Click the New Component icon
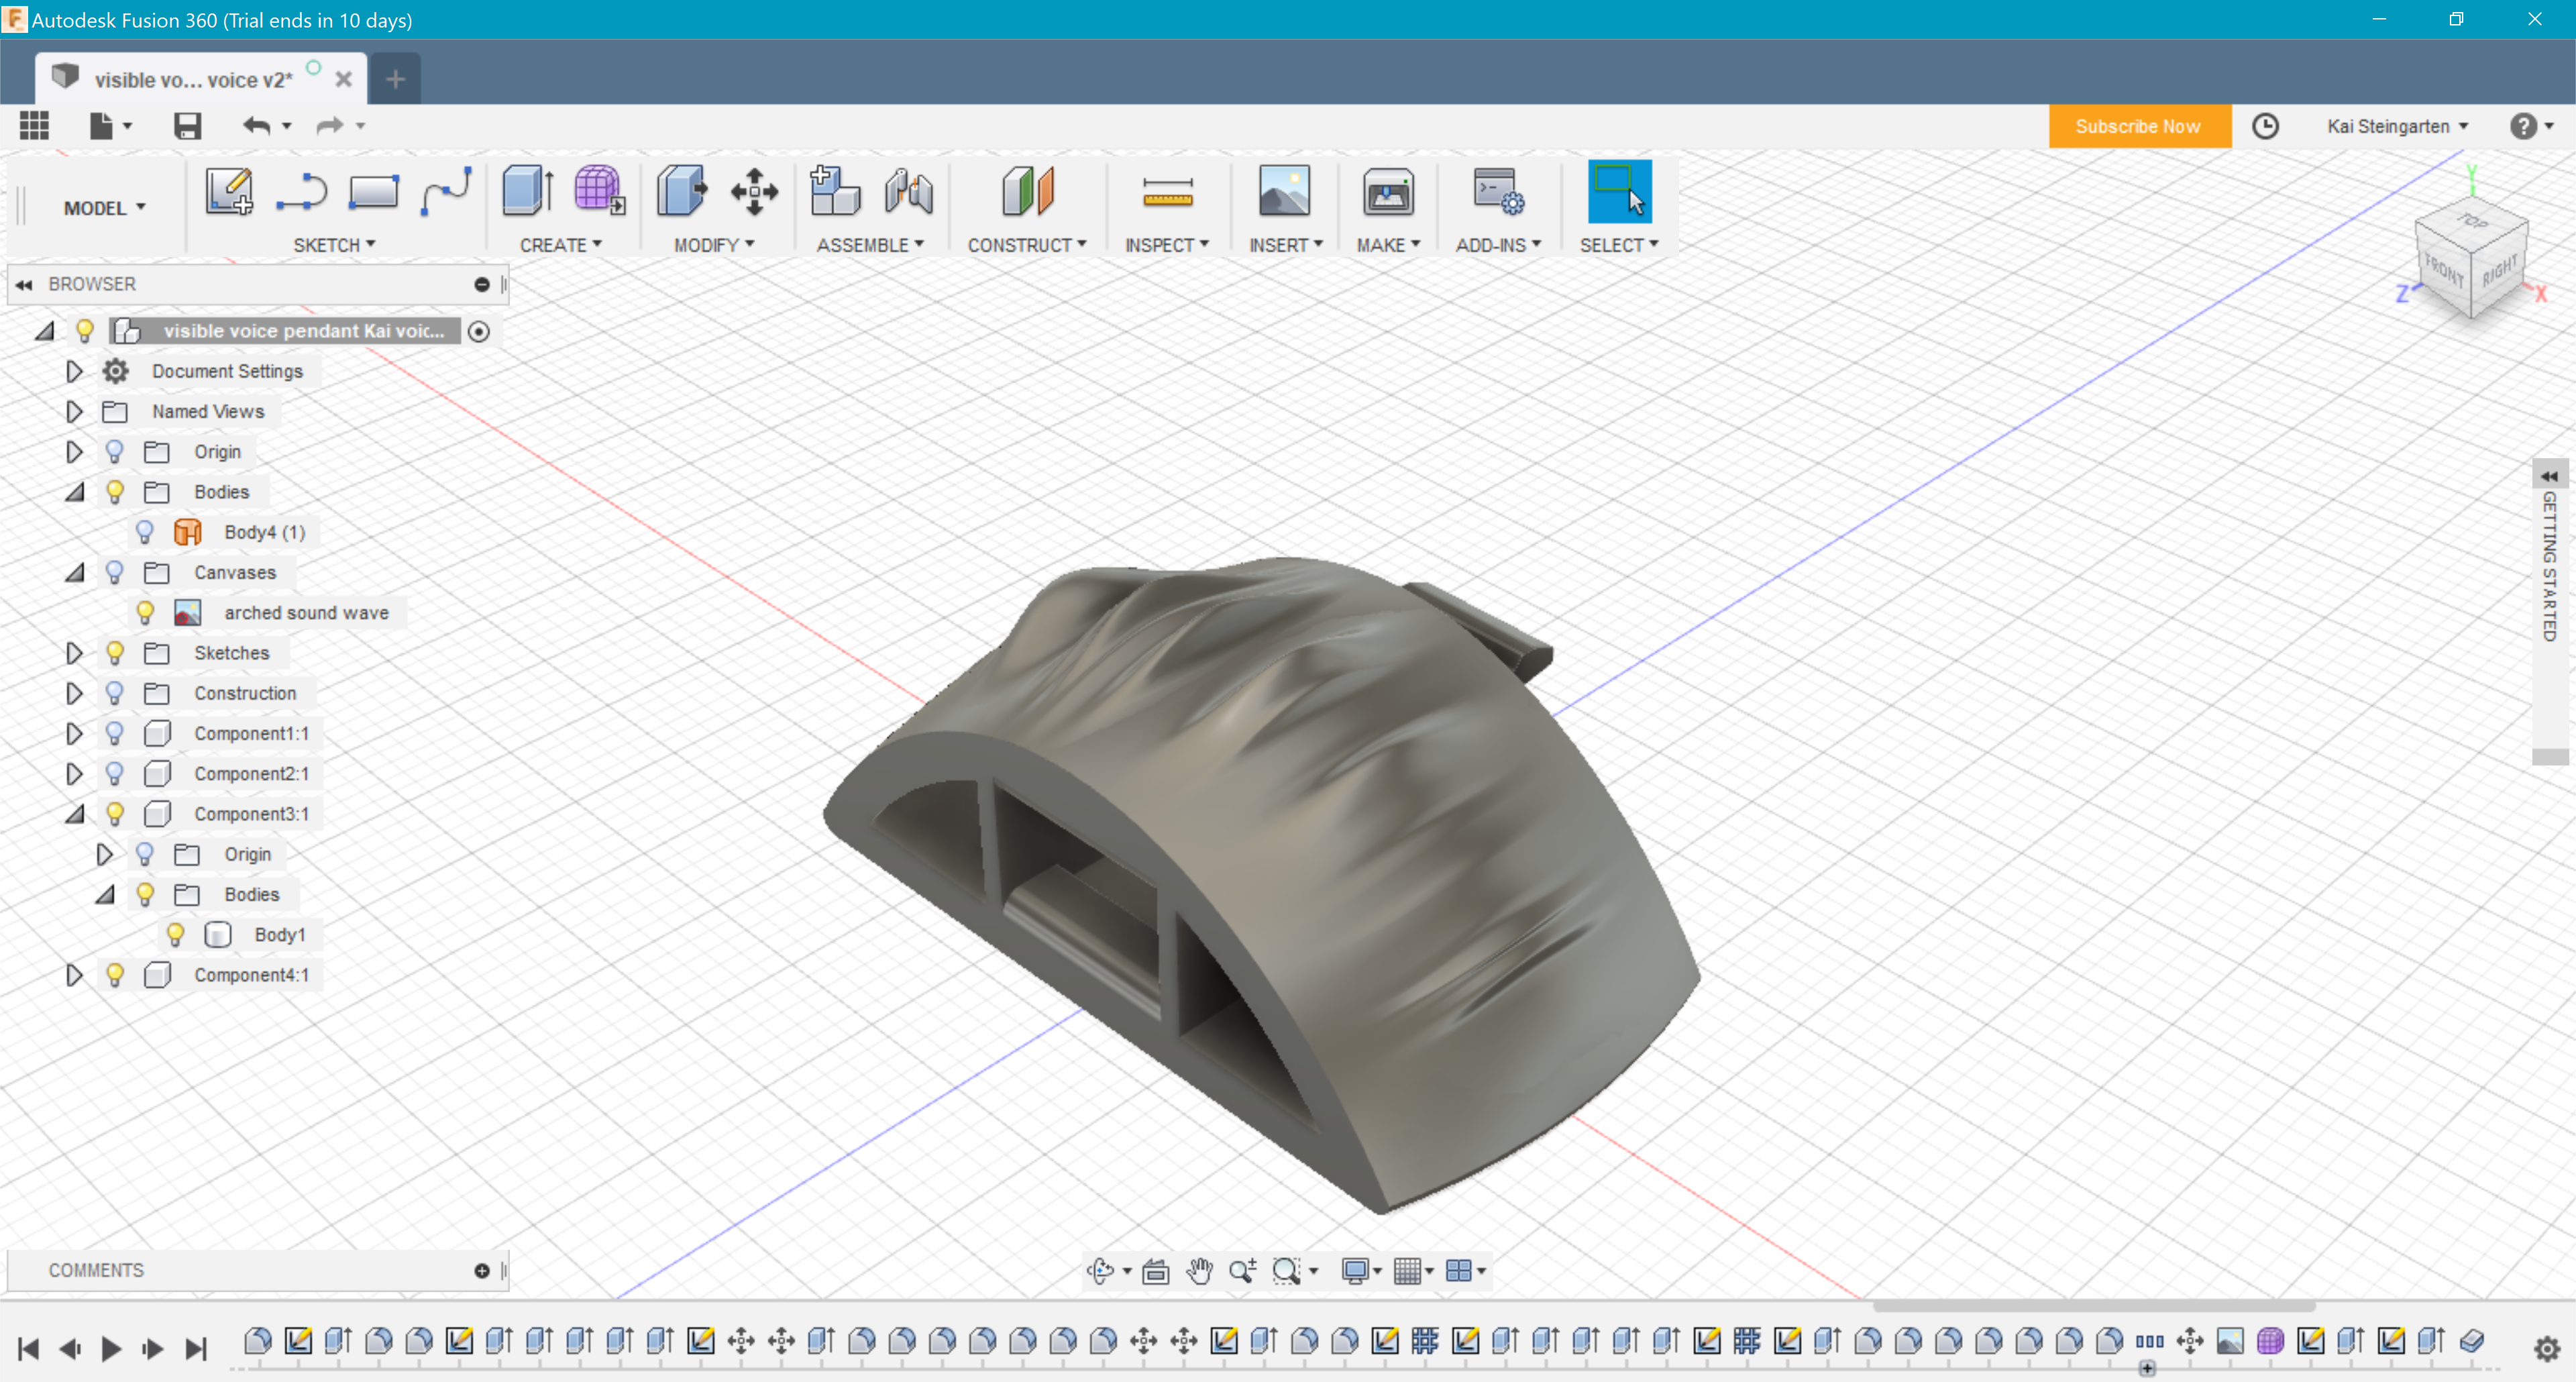Image resolution: width=2576 pixels, height=1382 pixels. (834, 191)
